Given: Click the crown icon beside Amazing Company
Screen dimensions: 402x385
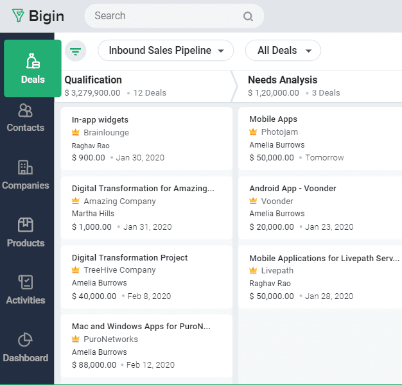Looking at the screenshot, I should [x=75, y=201].
